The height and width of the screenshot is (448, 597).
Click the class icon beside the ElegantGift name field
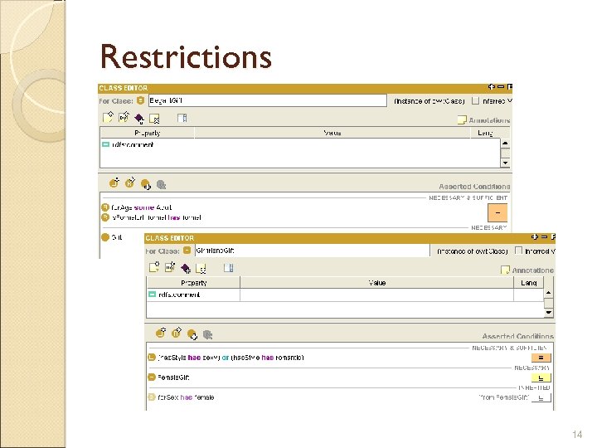(x=140, y=100)
